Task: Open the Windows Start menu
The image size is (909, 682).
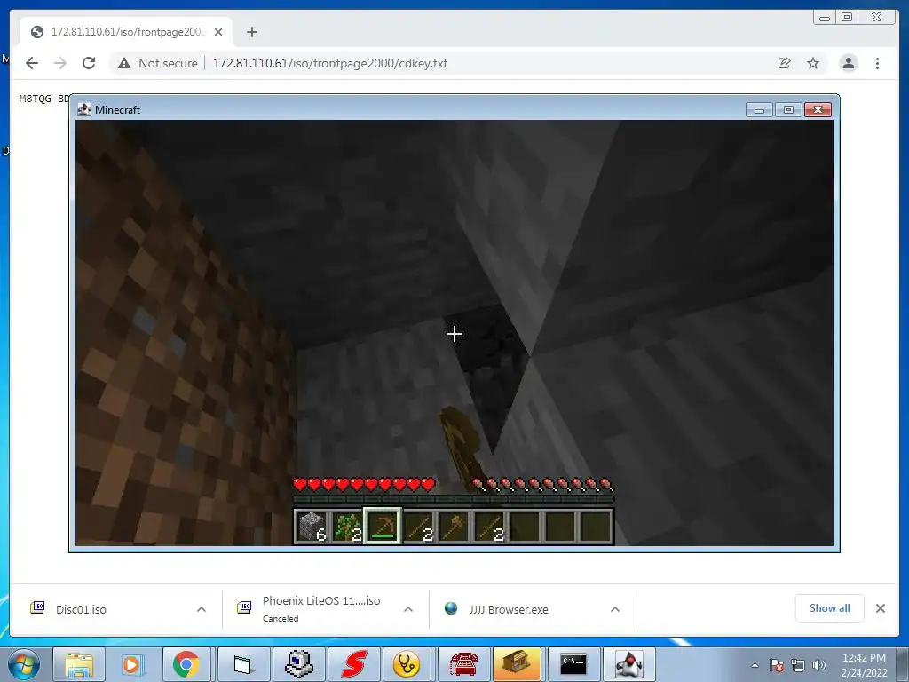Action: 24,664
